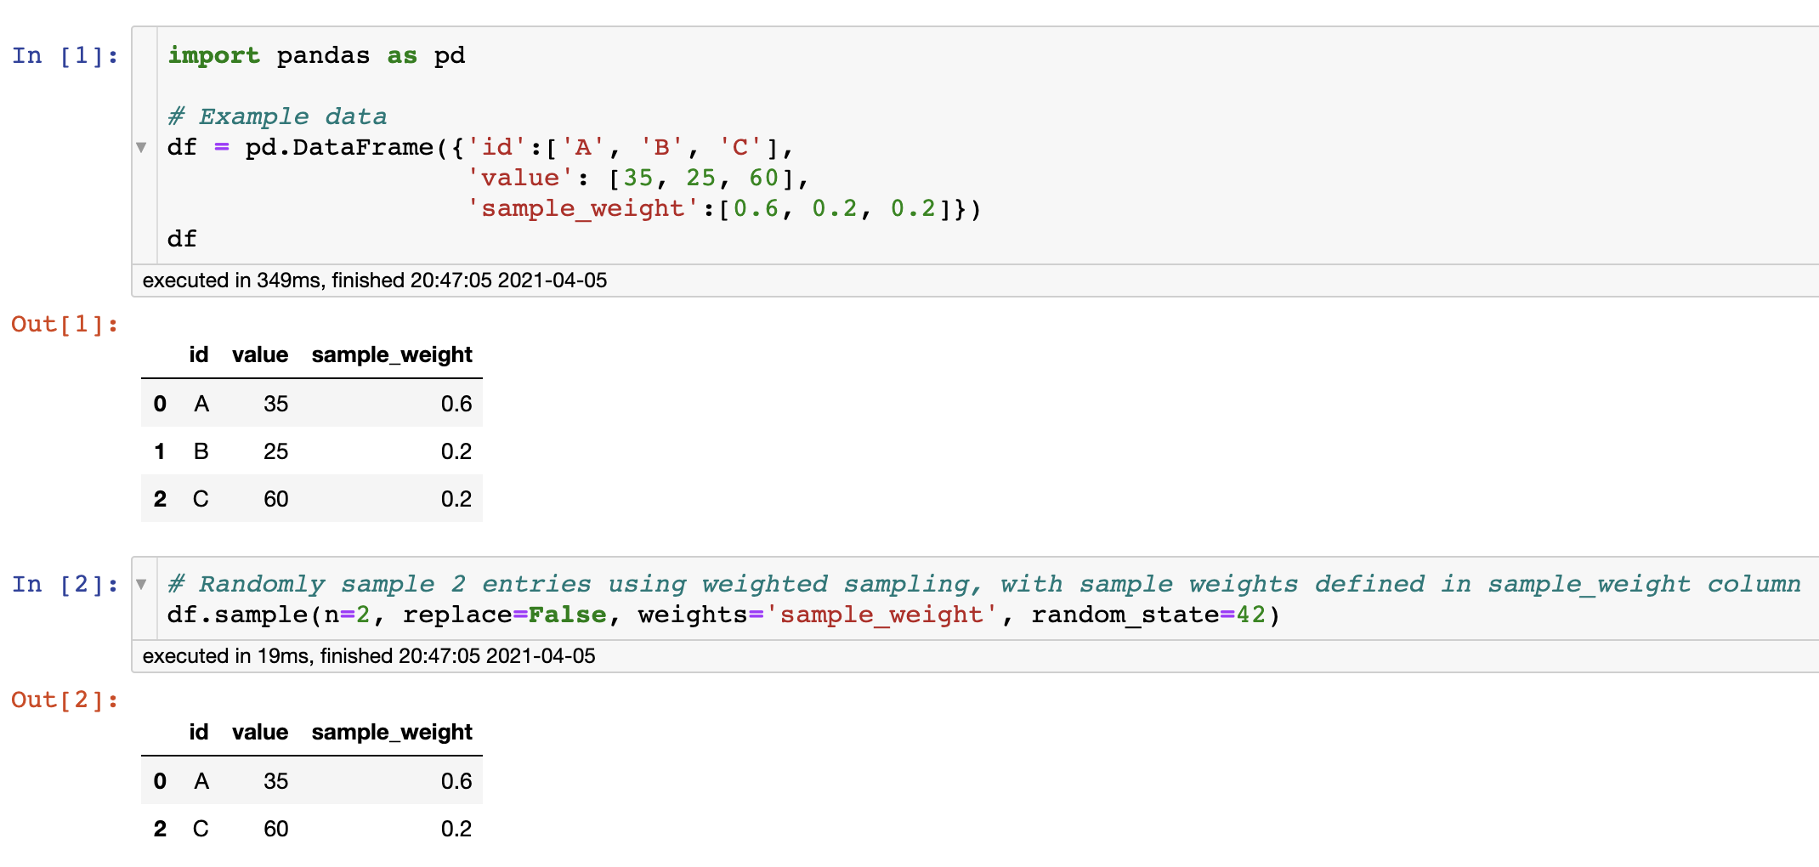
Task: Click row index 2 in Out[2] table
Action: (160, 829)
